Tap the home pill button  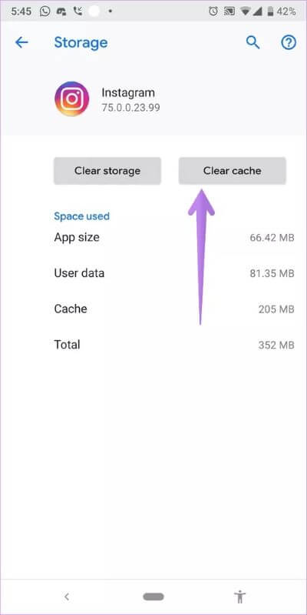point(153,597)
